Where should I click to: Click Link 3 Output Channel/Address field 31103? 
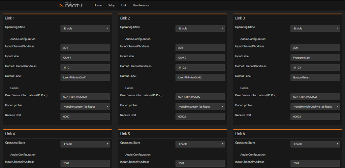click(x=315, y=68)
